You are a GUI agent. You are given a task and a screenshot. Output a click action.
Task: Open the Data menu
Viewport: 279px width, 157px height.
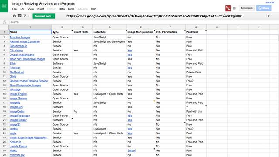[61, 9]
